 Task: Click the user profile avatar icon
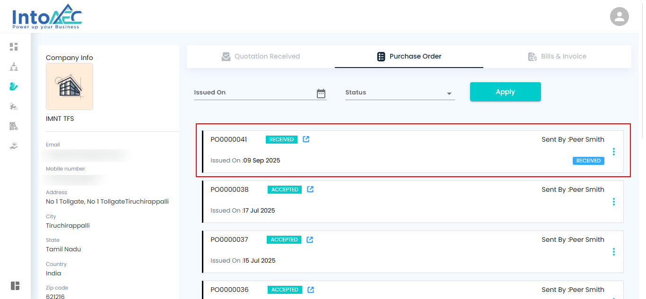point(619,17)
